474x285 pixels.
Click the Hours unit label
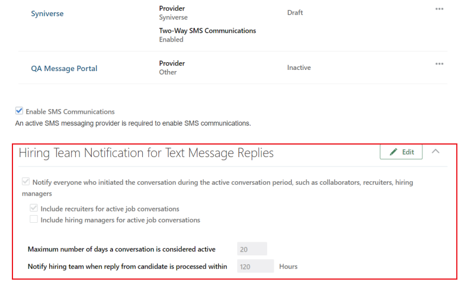click(x=288, y=267)
